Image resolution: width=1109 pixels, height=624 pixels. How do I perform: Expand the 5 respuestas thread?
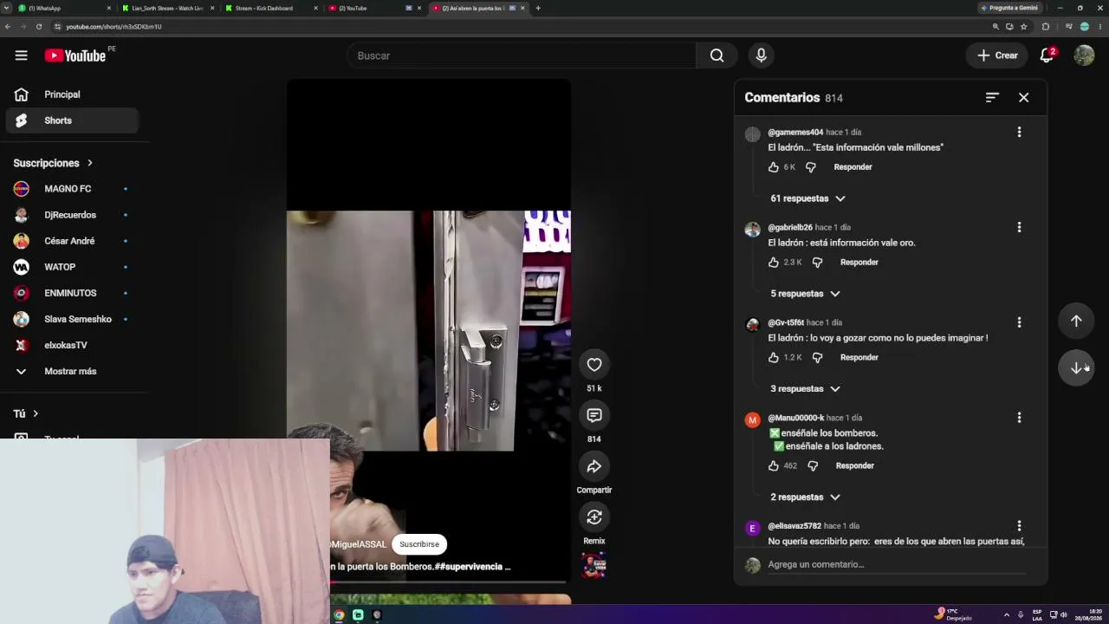pyautogui.click(x=805, y=294)
